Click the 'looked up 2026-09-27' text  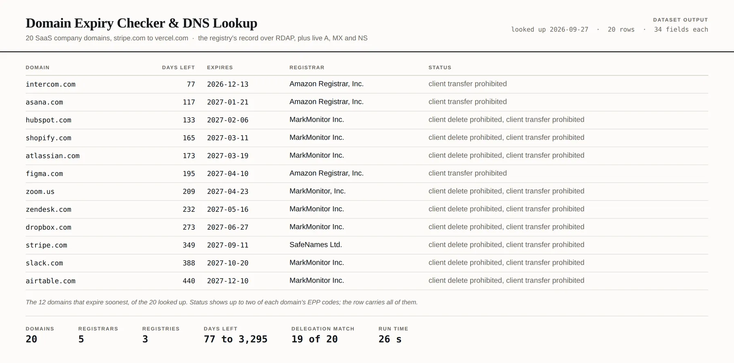550,30
